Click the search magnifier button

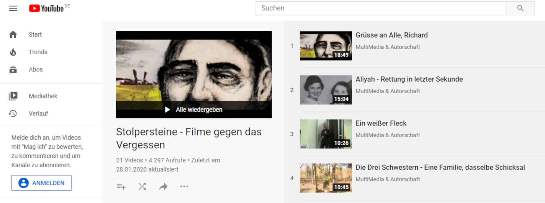tap(521, 8)
